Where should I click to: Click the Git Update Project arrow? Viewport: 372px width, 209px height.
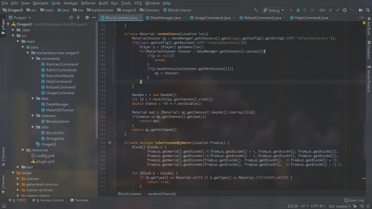pyautogui.click(x=331, y=10)
